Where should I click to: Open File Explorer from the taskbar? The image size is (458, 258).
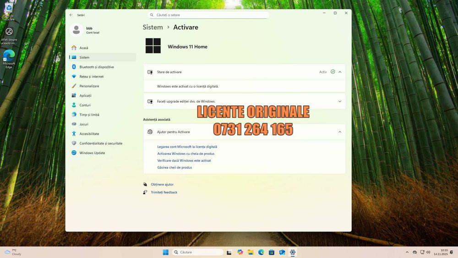(x=251, y=252)
